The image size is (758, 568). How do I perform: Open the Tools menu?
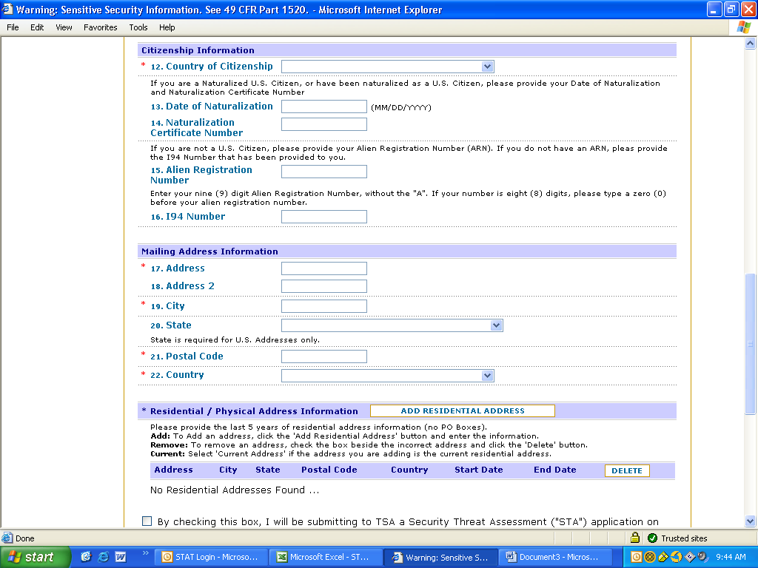138,27
